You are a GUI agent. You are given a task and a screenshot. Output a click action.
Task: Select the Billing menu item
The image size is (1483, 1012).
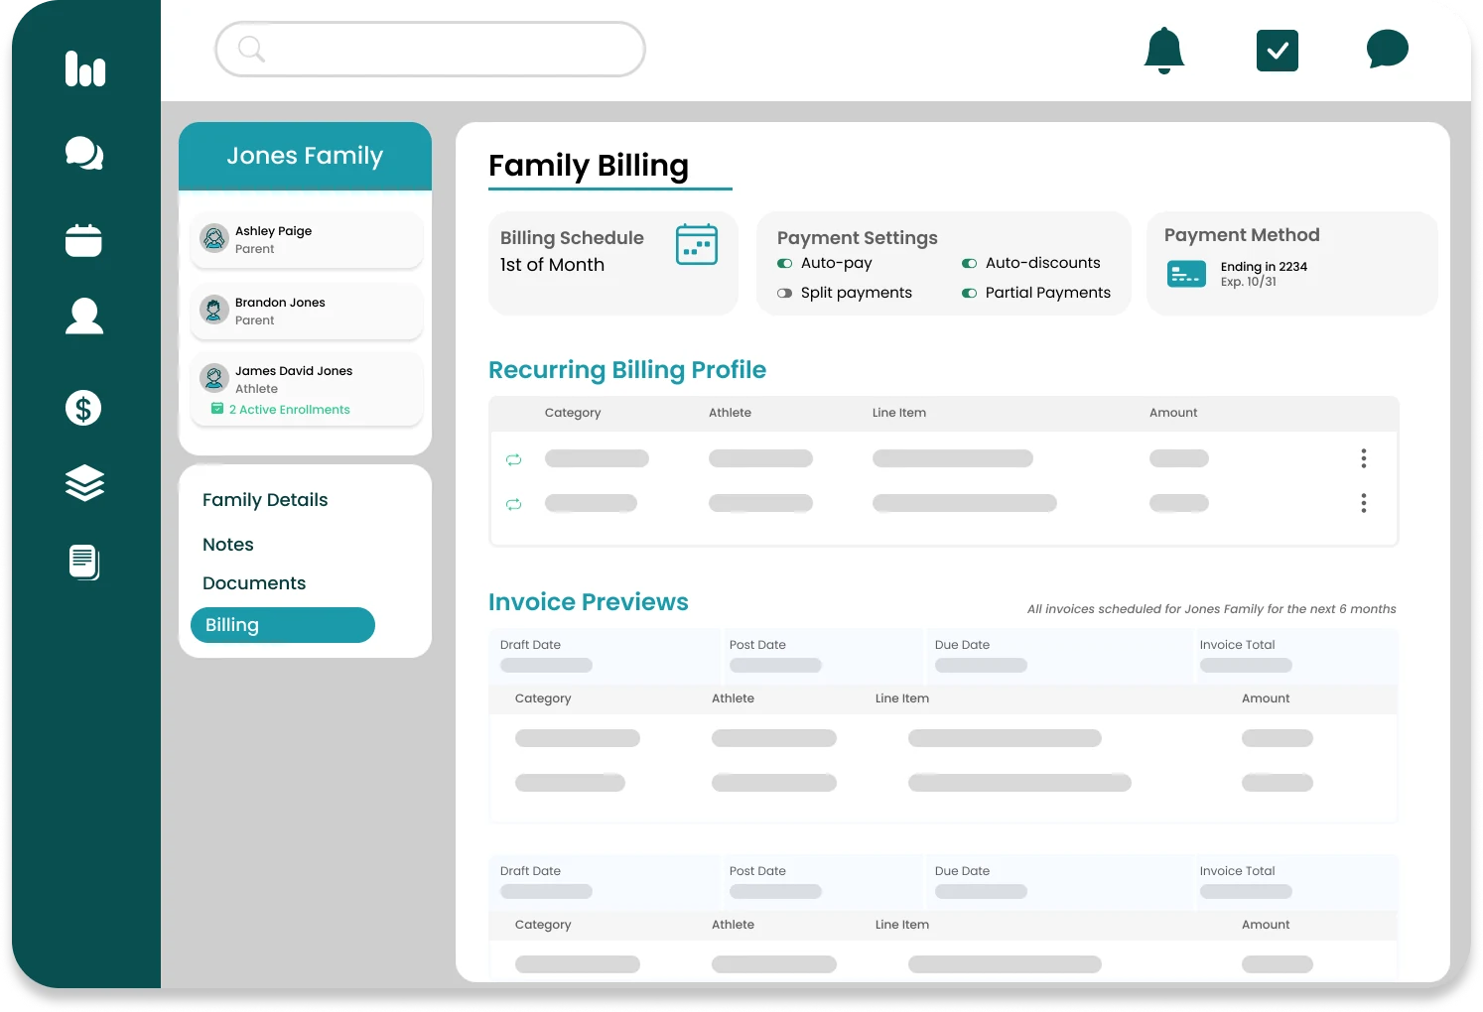click(283, 625)
